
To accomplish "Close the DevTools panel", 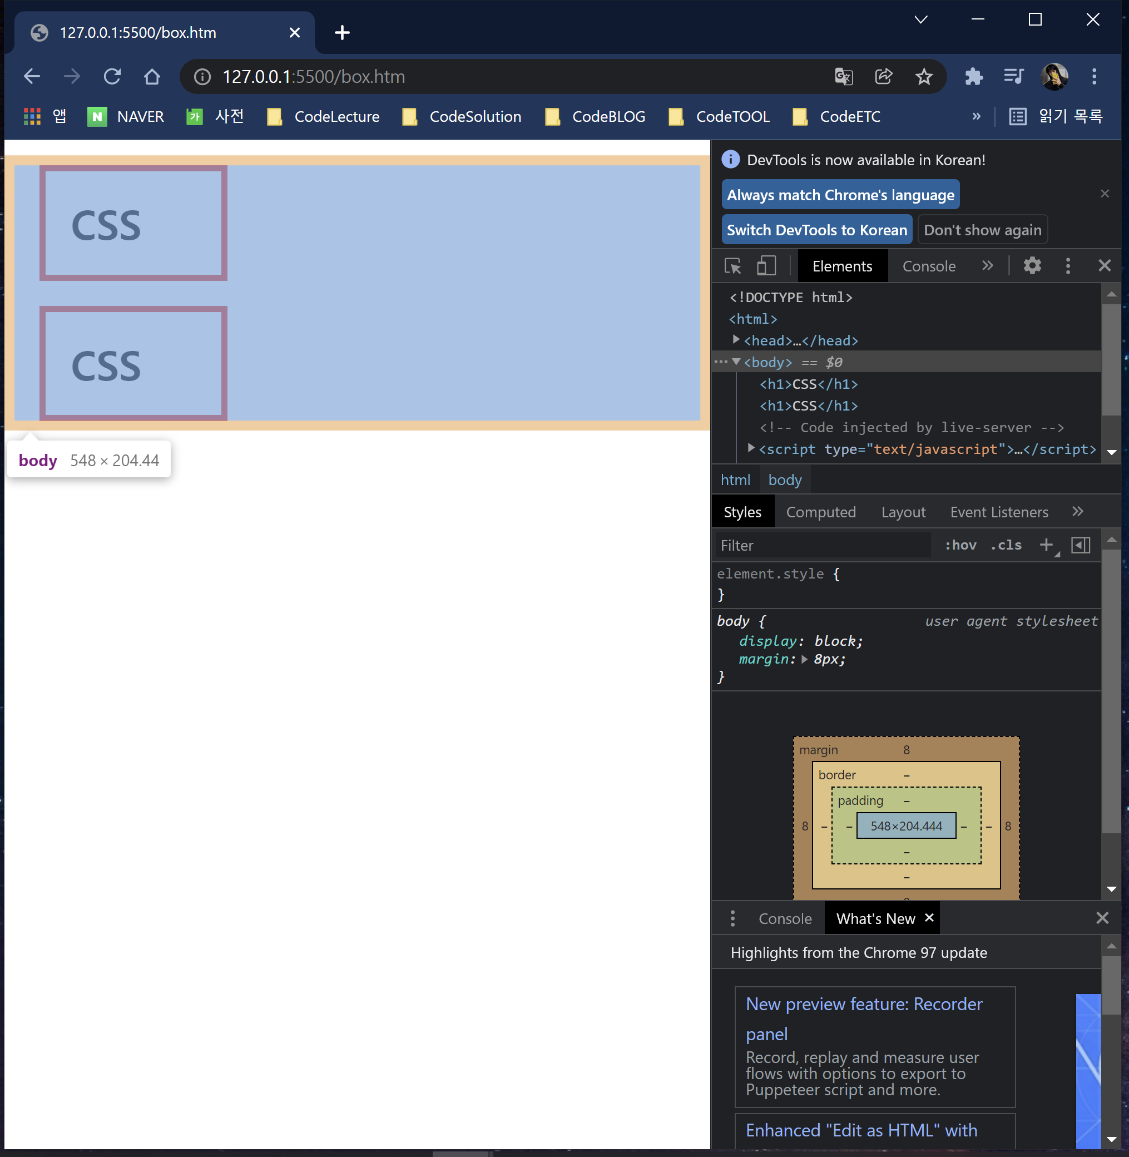I will (x=1104, y=266).
